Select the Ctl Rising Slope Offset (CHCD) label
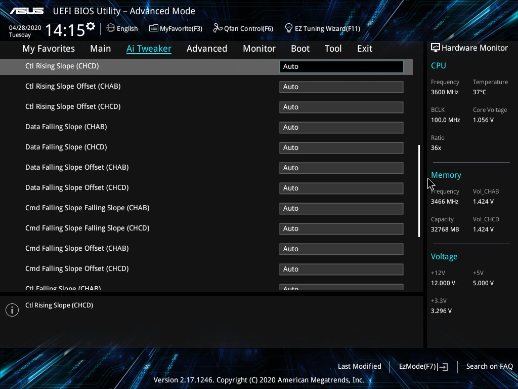 coord(73,106)
